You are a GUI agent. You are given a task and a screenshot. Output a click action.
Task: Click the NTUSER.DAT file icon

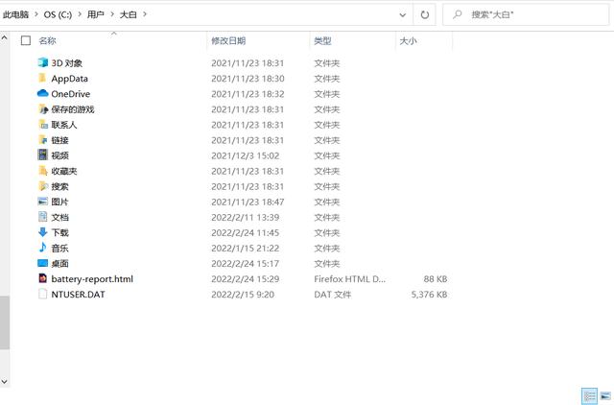(x=42, y=294)
